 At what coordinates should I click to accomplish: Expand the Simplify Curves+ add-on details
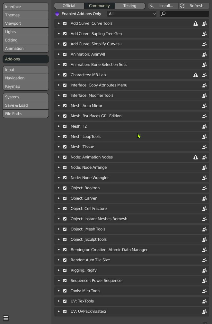(x=59, y=44)
